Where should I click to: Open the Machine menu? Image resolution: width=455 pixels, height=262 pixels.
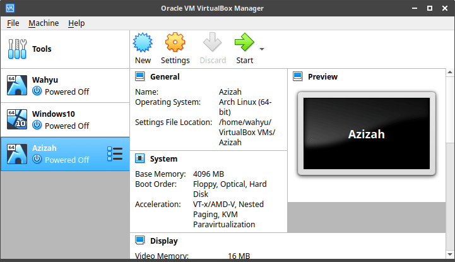coord(44,23)
